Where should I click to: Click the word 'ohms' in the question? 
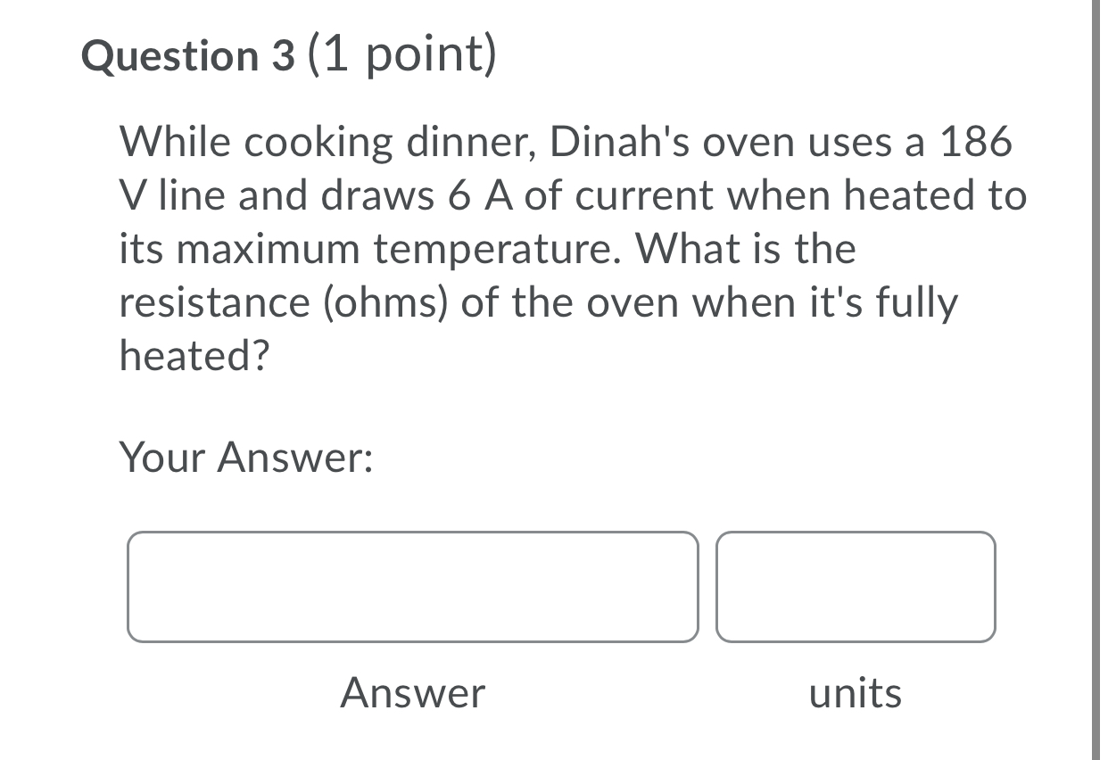click(x=379, y=302)
